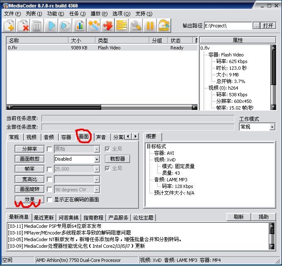Toggle the 帧率 enable checkbox

tap(49, 169)
